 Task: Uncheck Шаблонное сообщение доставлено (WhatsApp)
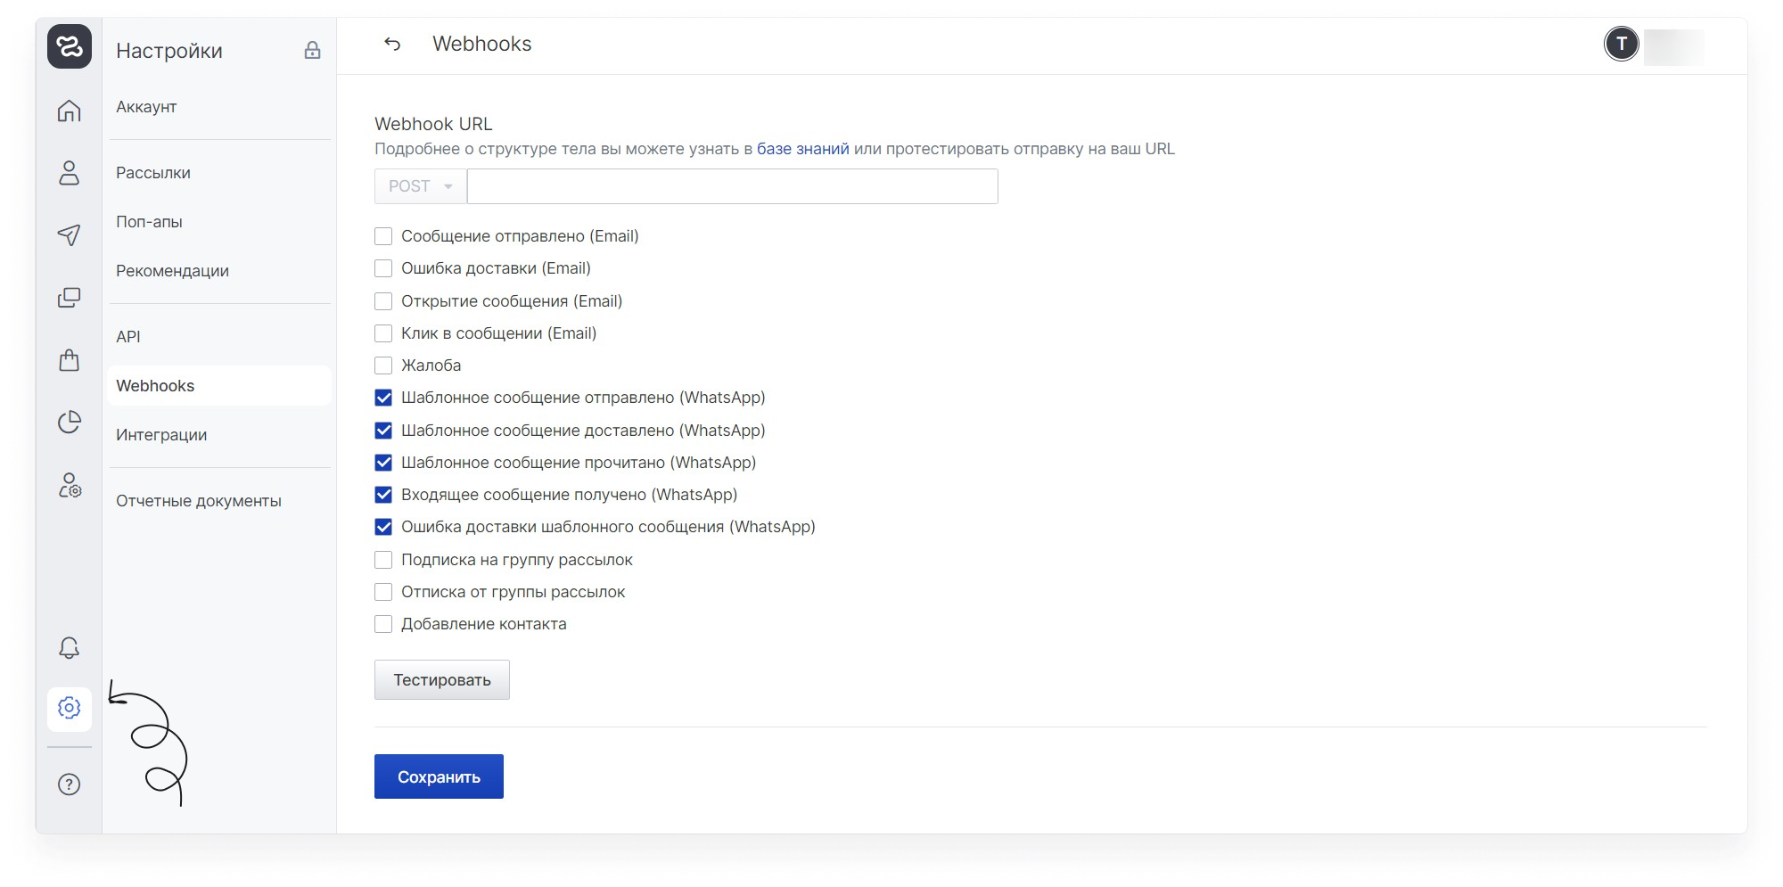click(x=383, y=431)
